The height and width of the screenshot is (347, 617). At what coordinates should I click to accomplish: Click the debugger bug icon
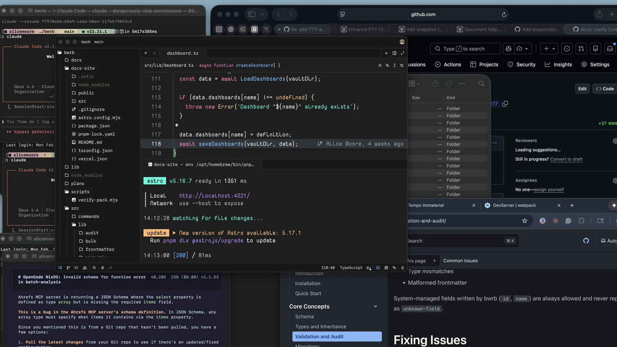coord(386,268)
